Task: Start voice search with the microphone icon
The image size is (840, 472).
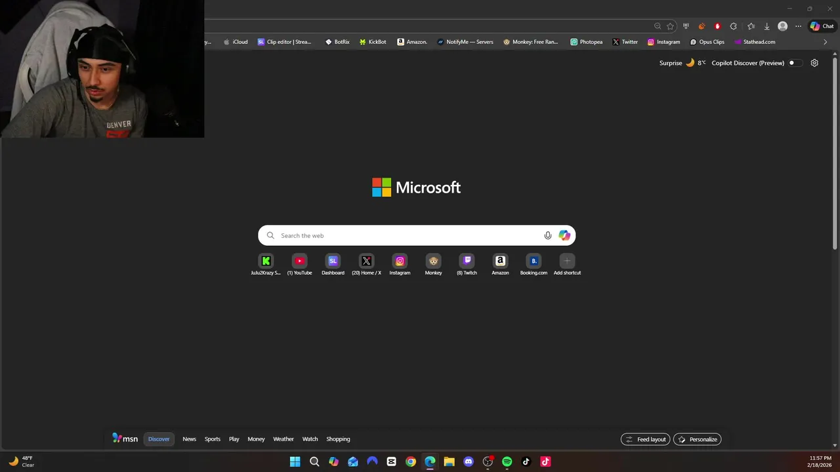Action: point(548,235)
